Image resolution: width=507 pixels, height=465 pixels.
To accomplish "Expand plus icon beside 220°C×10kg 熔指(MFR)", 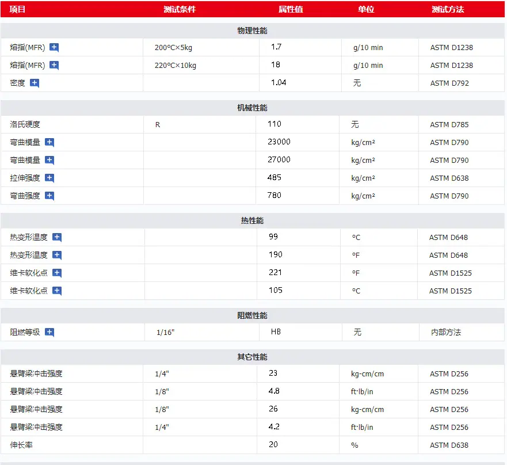I will 54,66.
